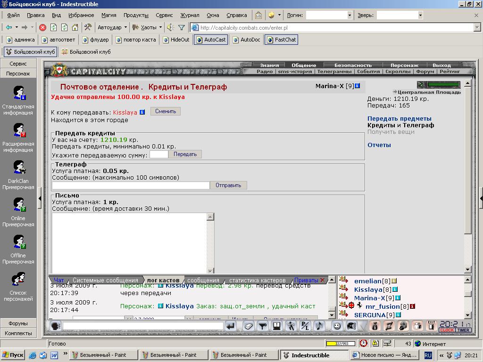The width and height of the screenshot is (483, 362).
Task: Click the music note sound icon
Action: tap(319, 326)
